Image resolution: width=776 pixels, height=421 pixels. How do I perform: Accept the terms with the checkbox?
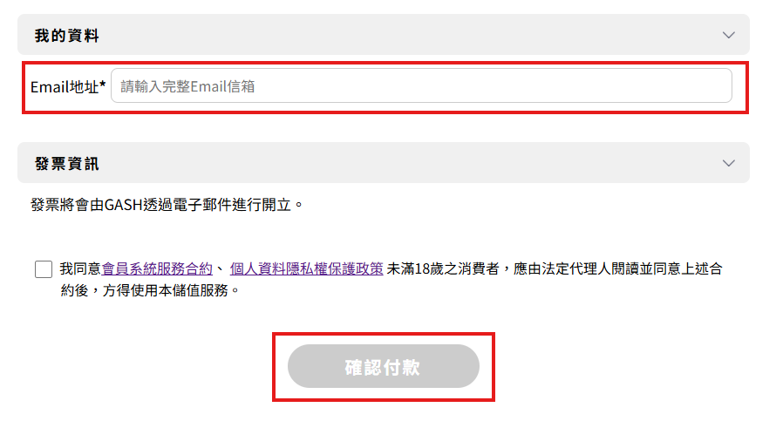(x=44, y=269)
